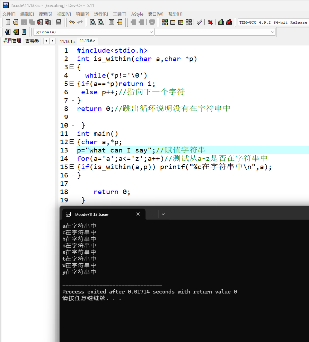
Task: Click the New file icon
Action: pyautogui.click(x=8, y=22)
